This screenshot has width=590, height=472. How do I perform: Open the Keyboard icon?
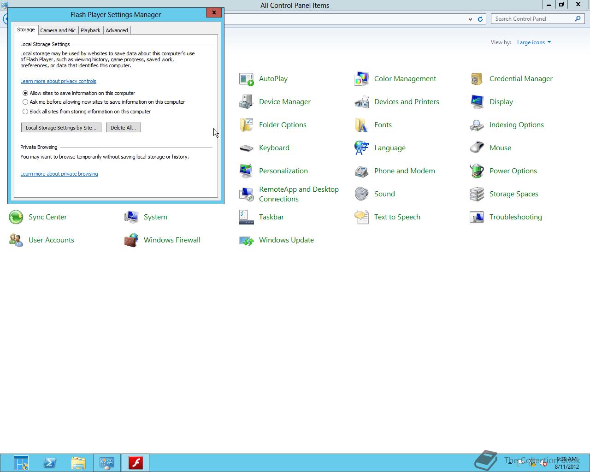tap(246, 148)
